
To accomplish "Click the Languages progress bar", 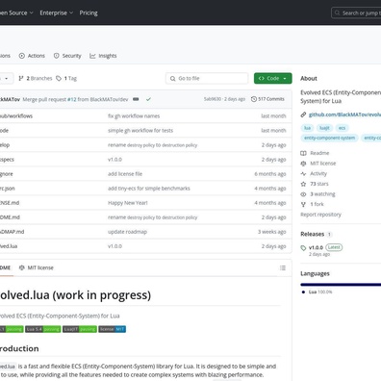I will click(x=341, y=285).
